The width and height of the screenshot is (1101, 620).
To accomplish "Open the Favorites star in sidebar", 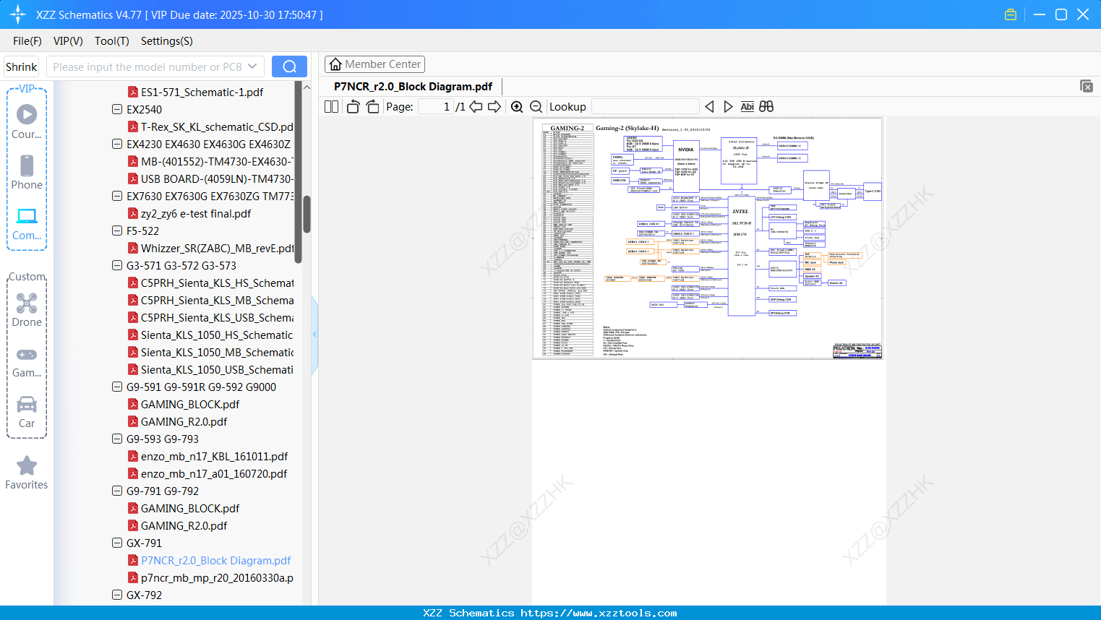I will point(27,473).
